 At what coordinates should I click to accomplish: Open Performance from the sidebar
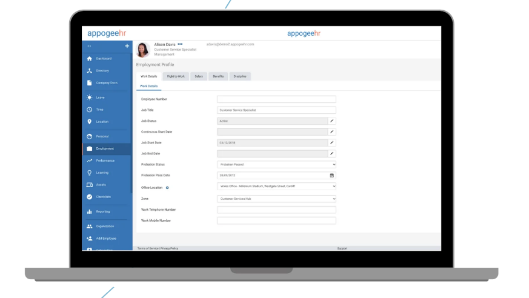pyautogui.click(x=104, y=161)
